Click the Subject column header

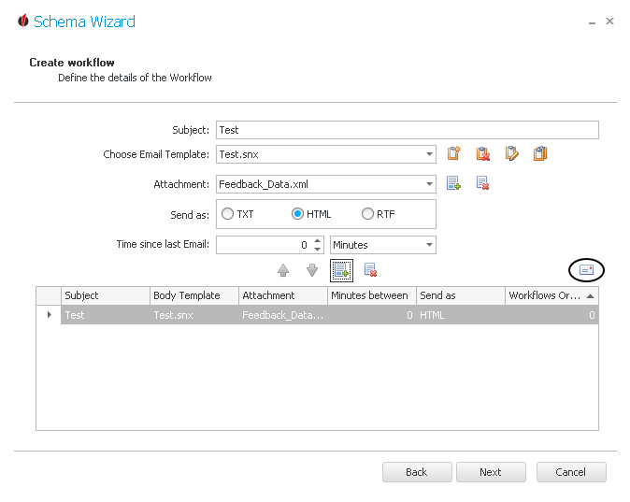[x=106, y=295]
